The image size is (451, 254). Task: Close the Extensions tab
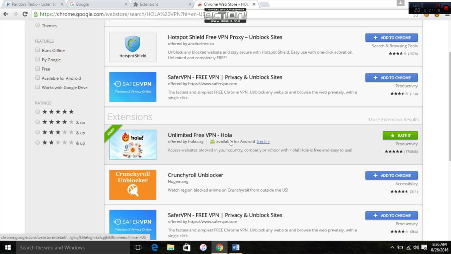190,4
